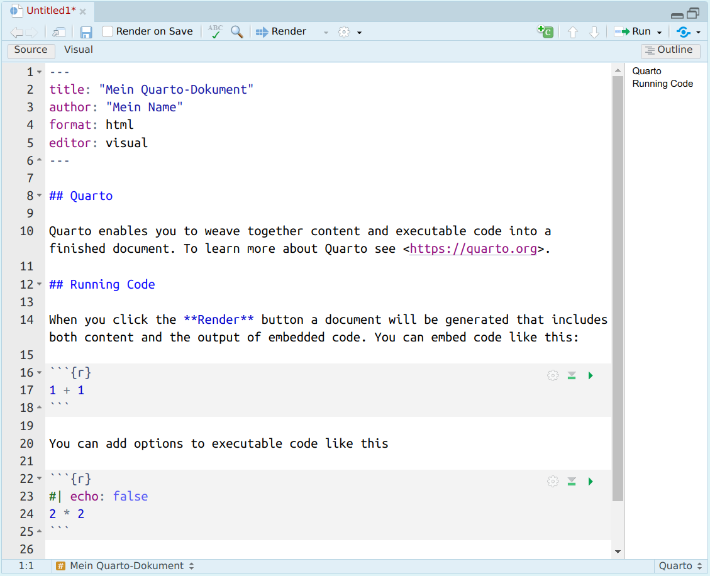Select the Untitled1 document tab

[x=51, y=11]
